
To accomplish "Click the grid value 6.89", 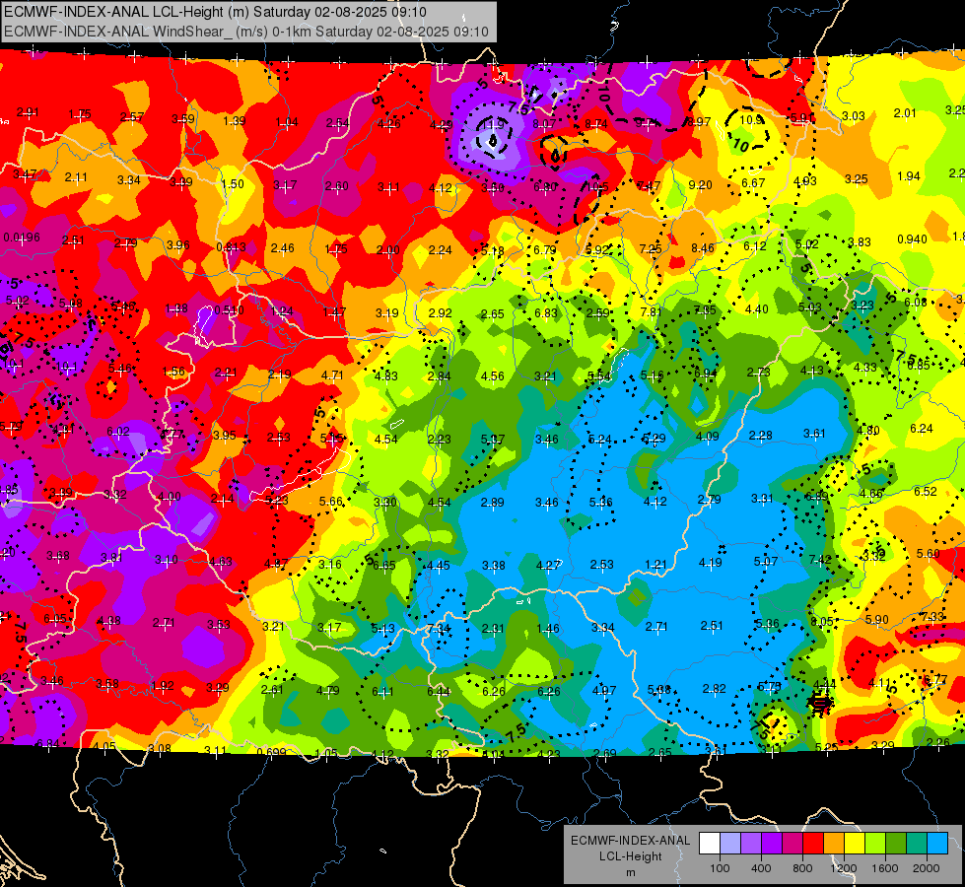I will [x=816, y=496].
